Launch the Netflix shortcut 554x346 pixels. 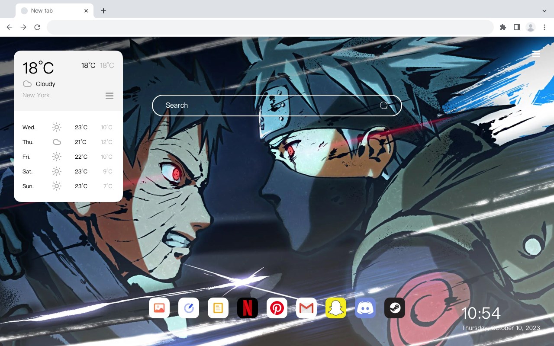click(248, 308)
